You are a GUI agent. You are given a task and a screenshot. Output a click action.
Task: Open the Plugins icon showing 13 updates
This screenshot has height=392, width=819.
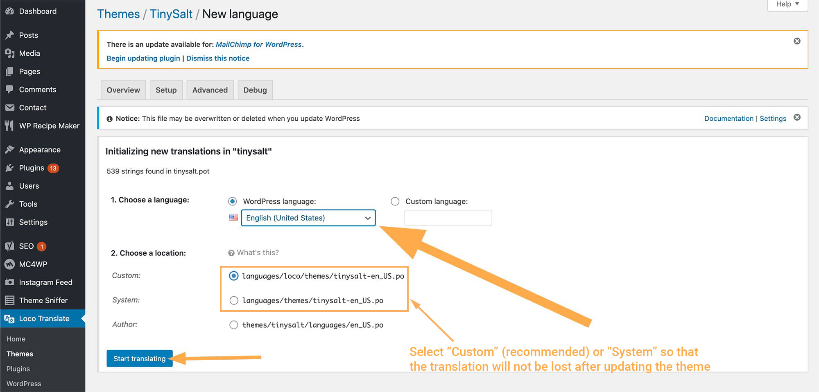point(10,168)
